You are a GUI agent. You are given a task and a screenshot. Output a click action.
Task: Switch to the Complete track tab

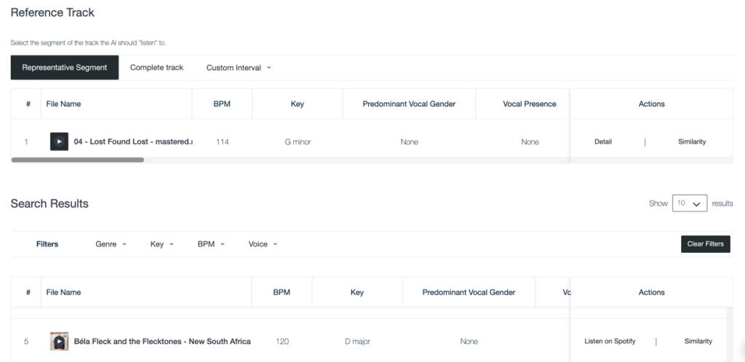[x=156, y=68]
